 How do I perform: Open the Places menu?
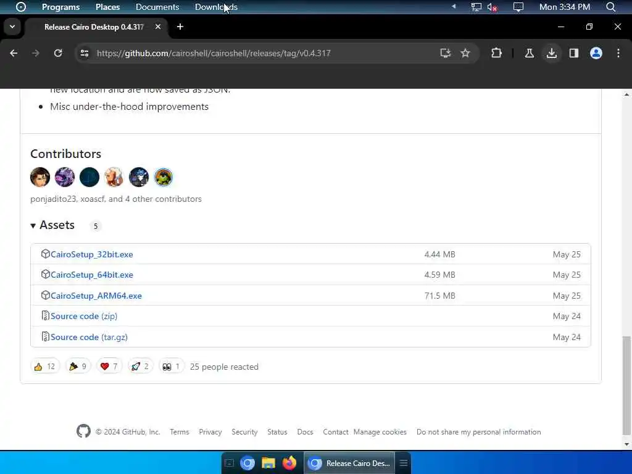click(107, 7)
